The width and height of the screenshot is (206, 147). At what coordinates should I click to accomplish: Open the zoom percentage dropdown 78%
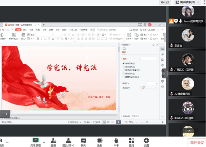131,122
